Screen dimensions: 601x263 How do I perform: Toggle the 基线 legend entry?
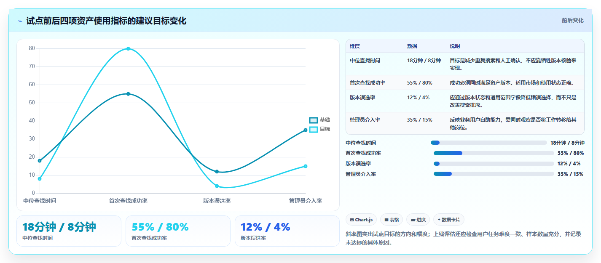tap(319, 120)
